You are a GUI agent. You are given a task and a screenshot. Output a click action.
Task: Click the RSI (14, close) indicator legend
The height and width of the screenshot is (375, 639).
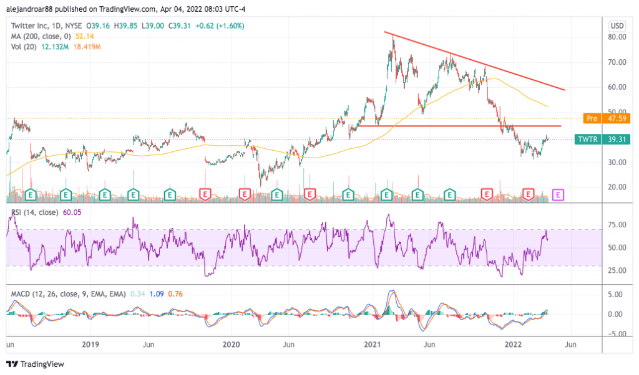pyautogui.click(x=35, y=212)
